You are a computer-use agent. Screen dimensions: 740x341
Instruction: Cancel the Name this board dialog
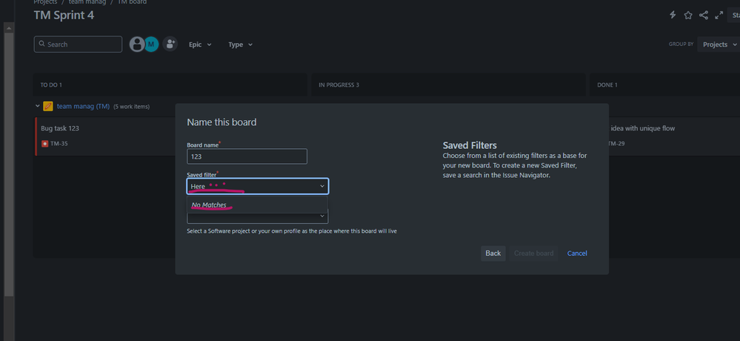pyautogui.click(x=577, y=253)
